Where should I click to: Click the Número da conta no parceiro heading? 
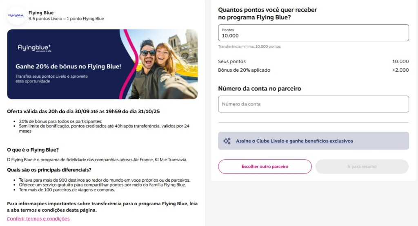click(x=259, y=88)
